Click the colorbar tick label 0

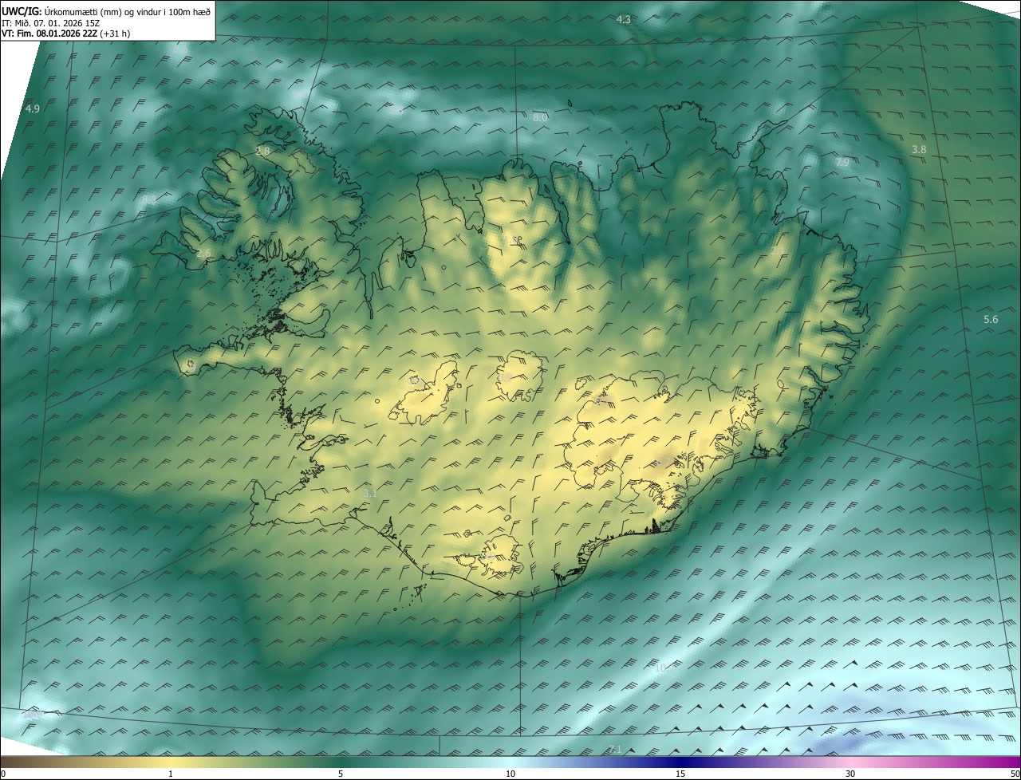(x=3, y=774)
